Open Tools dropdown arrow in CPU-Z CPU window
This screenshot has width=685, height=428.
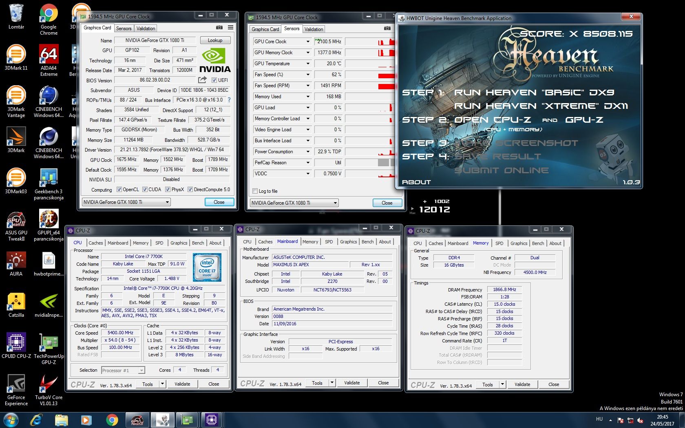(162, 384)
